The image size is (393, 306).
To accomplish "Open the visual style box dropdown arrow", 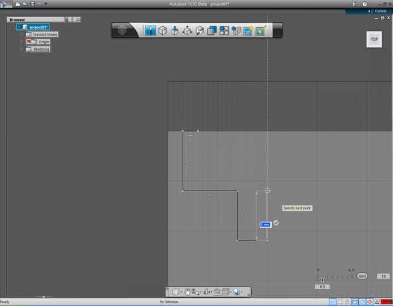I will (x=231, y=292).
